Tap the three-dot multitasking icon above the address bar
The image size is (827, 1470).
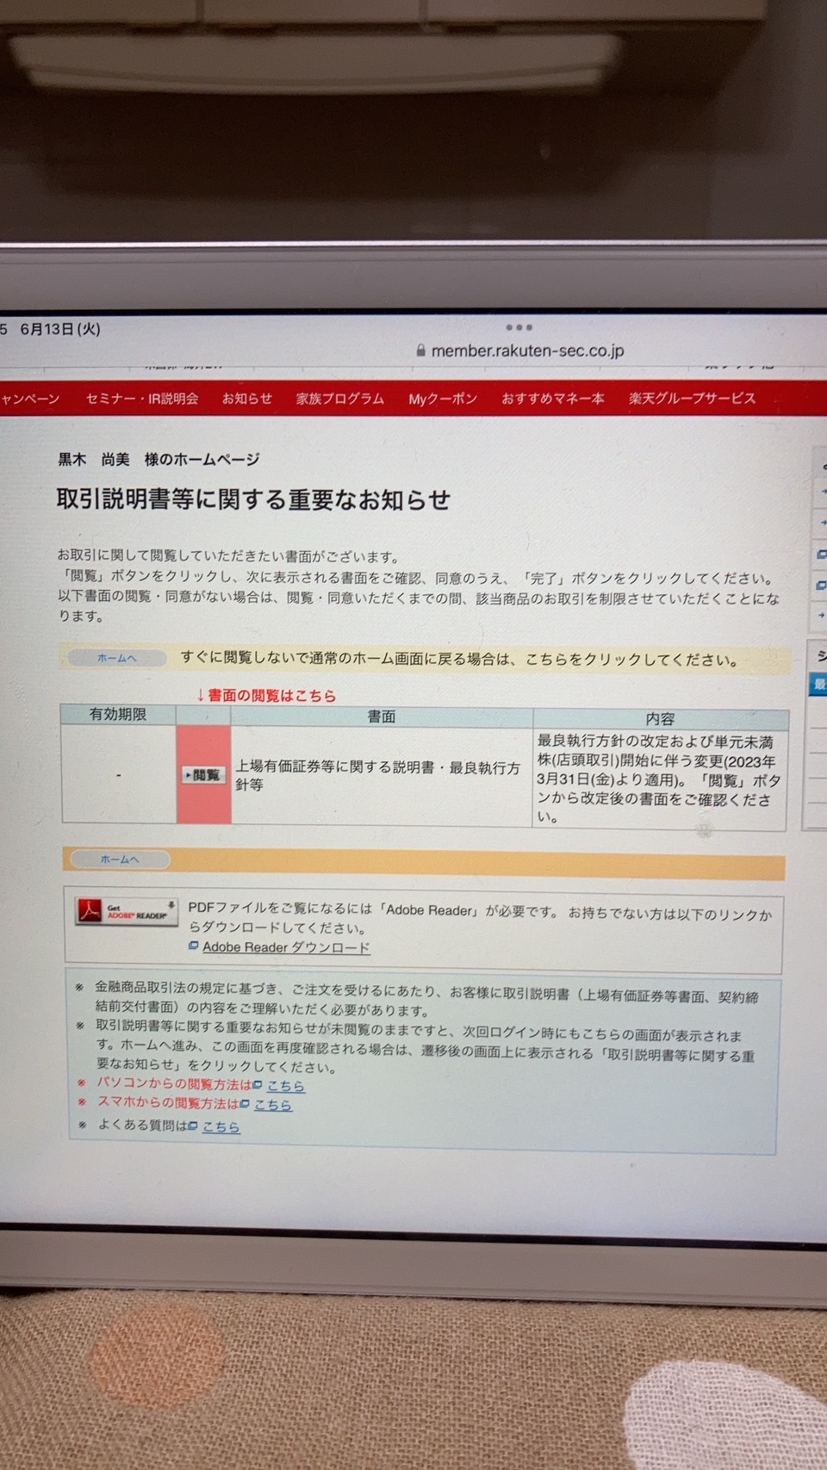click(x=519, y=327)
